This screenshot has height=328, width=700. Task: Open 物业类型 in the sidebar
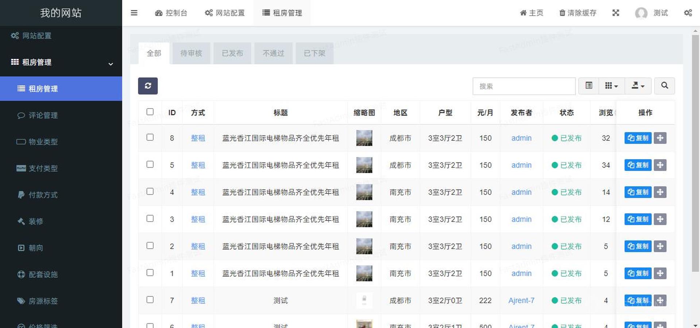tap(61, 142)
